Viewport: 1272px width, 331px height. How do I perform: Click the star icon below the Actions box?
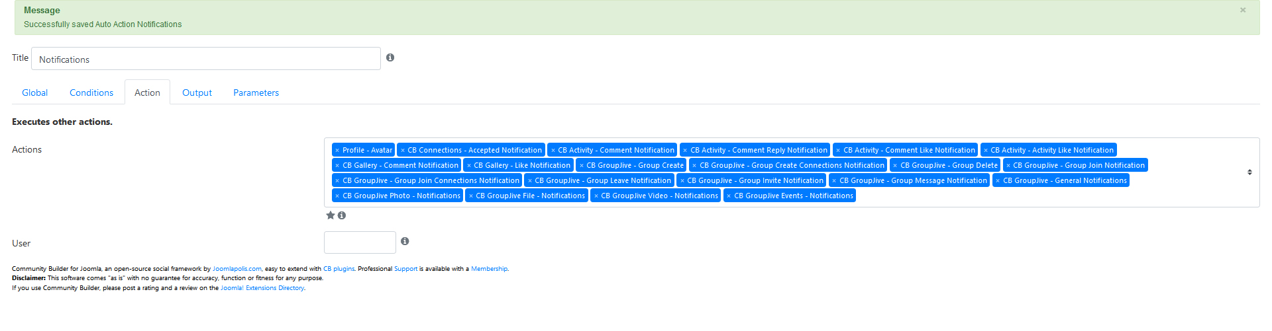(x=330, y=215)
